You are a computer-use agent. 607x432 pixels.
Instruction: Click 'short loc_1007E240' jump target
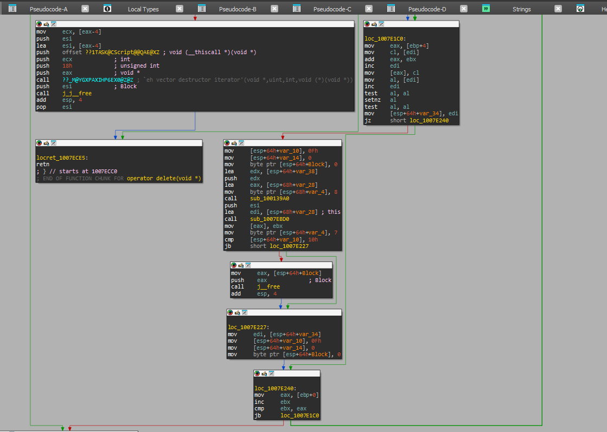click(419, 121)
